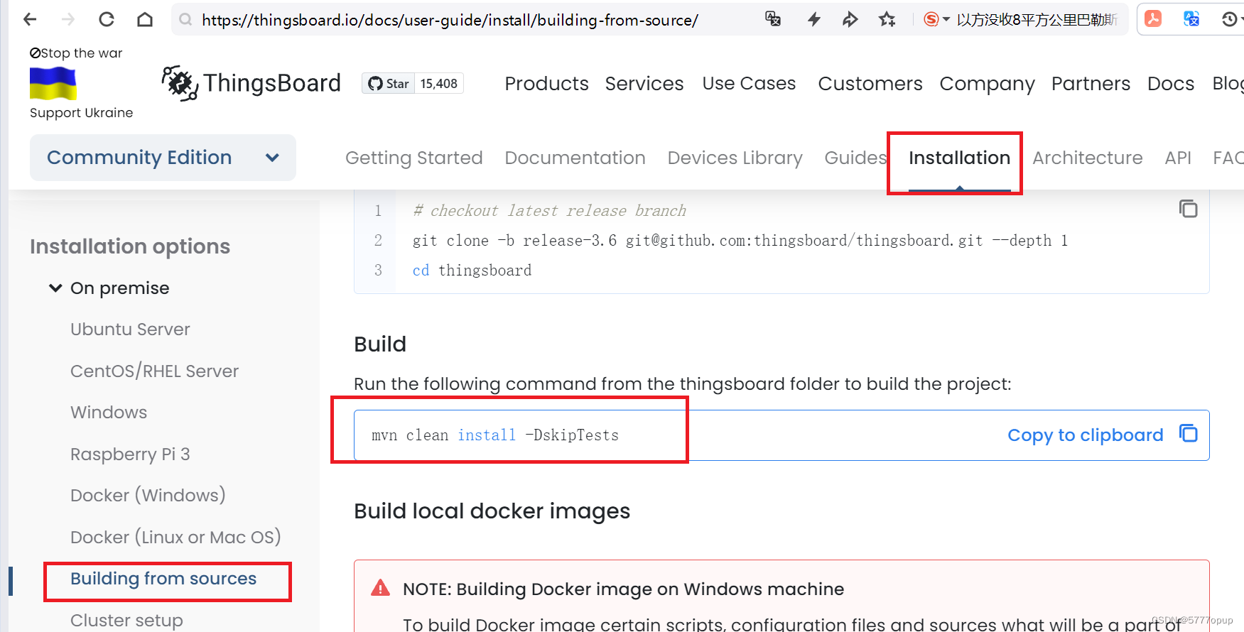
Task: Click the browser forward arrow
Action: coord(68,19)
